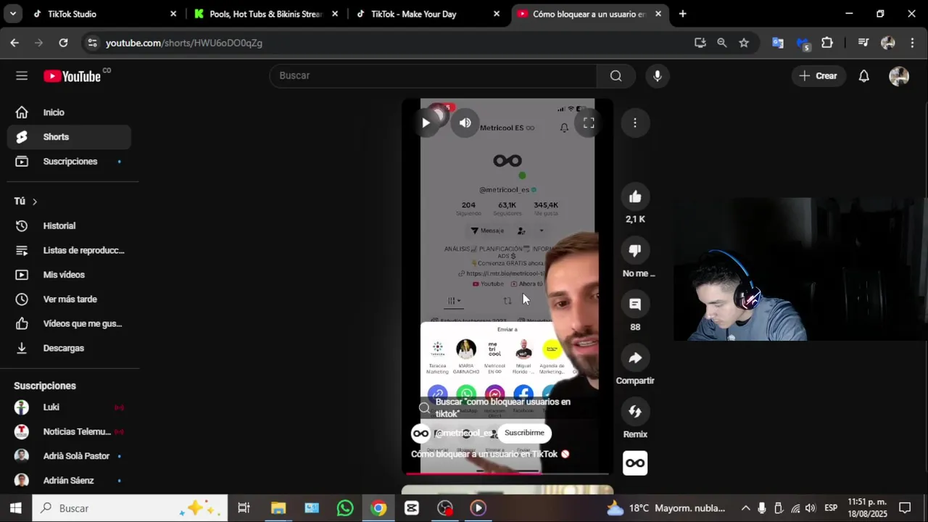Focus the Buscar YouTube search field
Image resolution: width=928 pixels, height=522 pixels.
[x=434, y=75]
